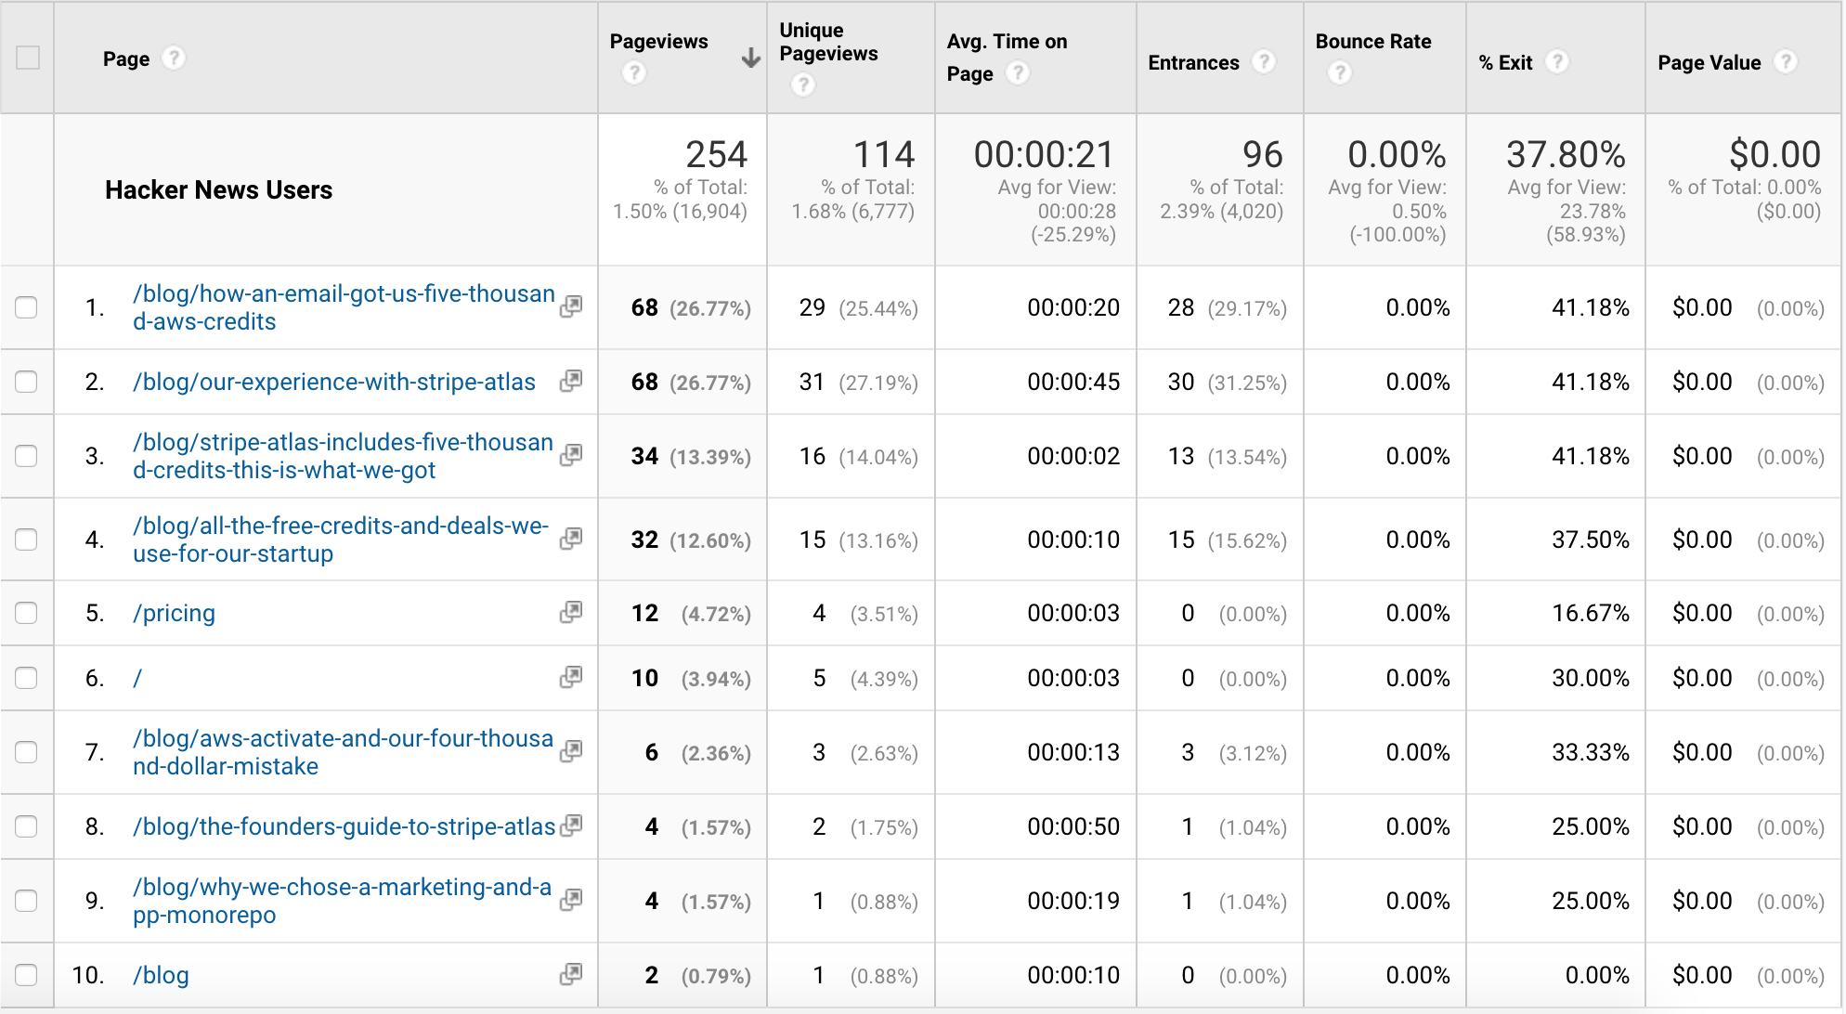
Task: Open /blog/our-experience-with-stripe-atlas link
Action: pyautogui.click(x=334, y=382)
